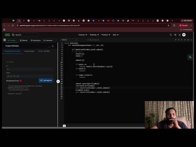Screen dimensions: 196x147
Task: Open the GeeksforGeeks logo home link
Action: (x=7, y=35)
